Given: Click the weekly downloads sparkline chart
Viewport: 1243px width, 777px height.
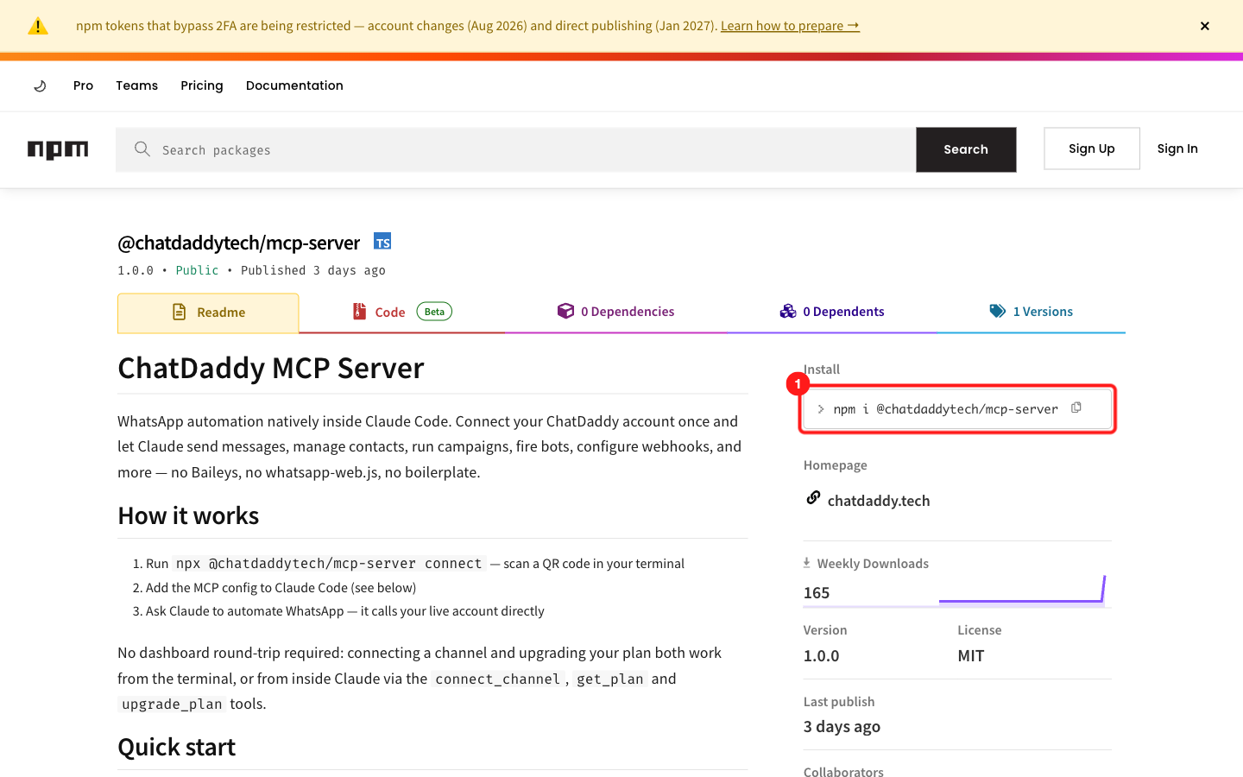Looking at the screenshot, I should tap(1022, 590).
